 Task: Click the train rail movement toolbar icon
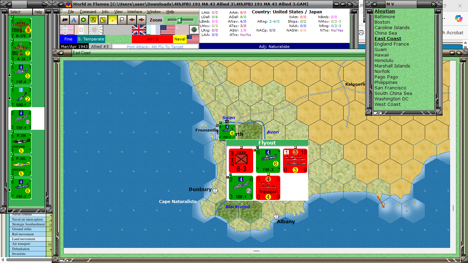pos(64,20)
